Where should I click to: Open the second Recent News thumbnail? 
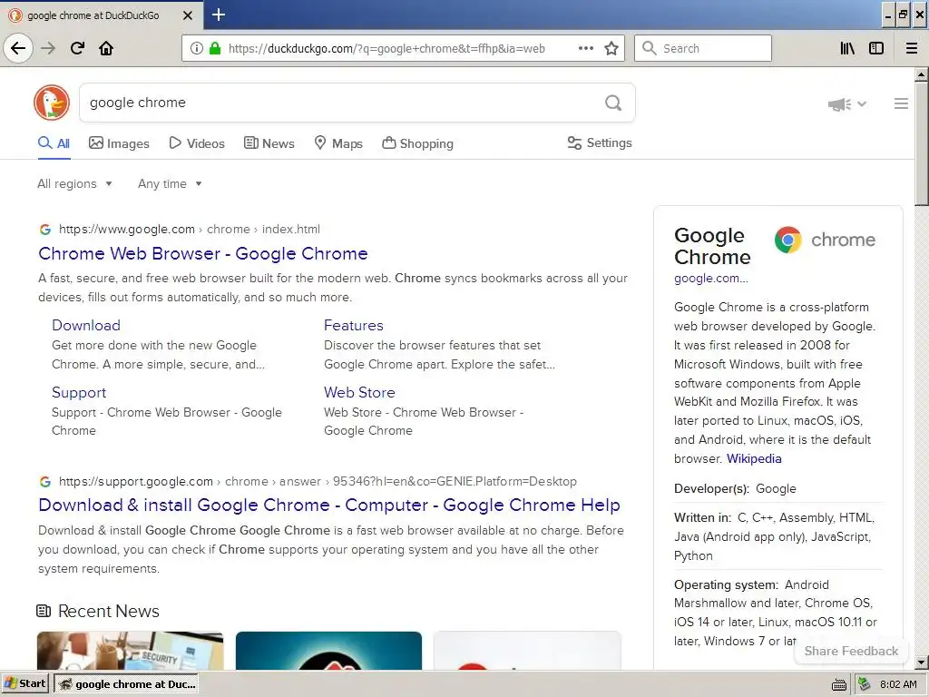[328, 651]
